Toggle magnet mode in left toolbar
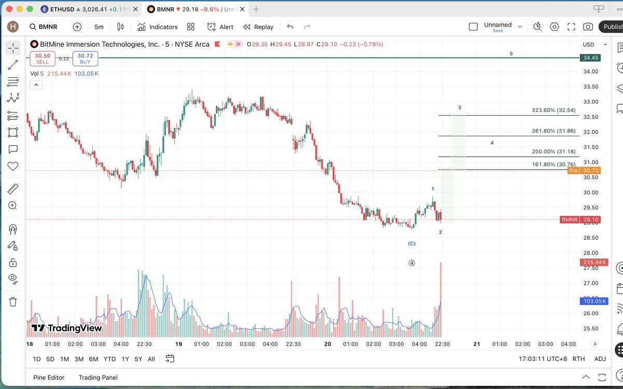Viewport: 623px width, 389px height. point(13,229)
